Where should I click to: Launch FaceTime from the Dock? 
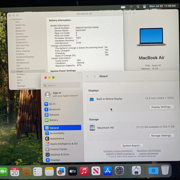tap(3, 172)
